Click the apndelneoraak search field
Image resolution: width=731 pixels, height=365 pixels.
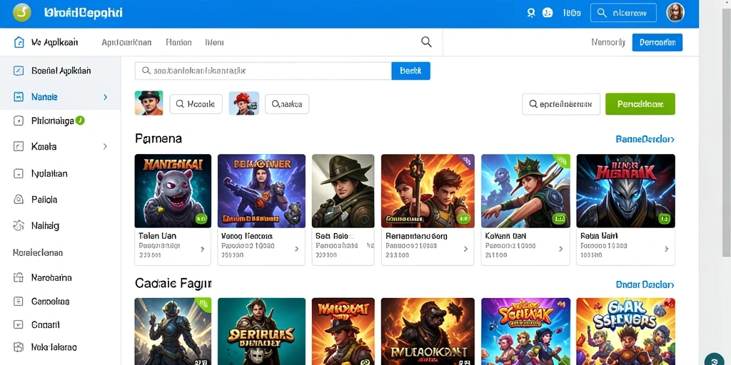[x=561, y=104]
